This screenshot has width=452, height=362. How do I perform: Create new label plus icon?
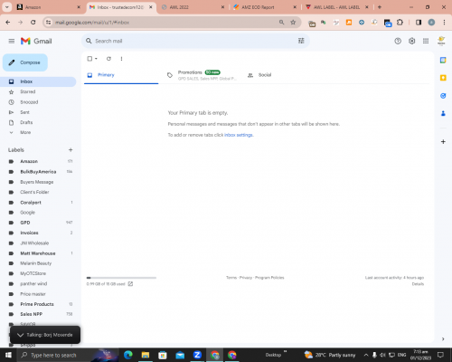point(71,150)
